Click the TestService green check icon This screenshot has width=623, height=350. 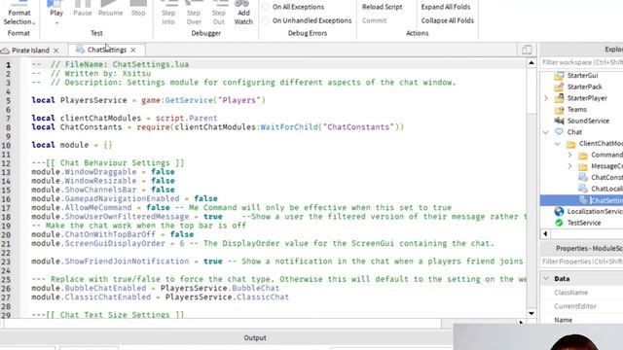tap(559, 223)
